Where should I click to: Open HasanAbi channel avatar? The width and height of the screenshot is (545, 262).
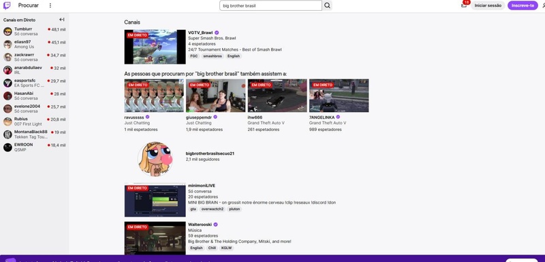pos(7,96)
